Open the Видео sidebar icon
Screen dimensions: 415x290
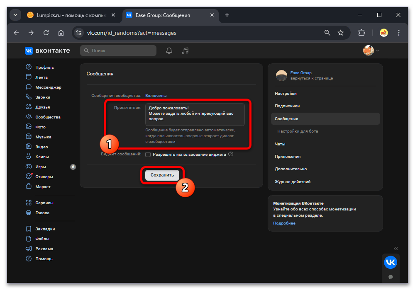pyautogui.click(x=29, y=146)
